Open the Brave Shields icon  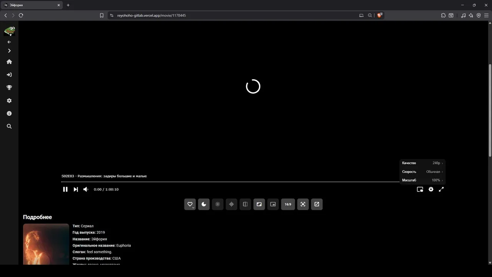(380, 15)
